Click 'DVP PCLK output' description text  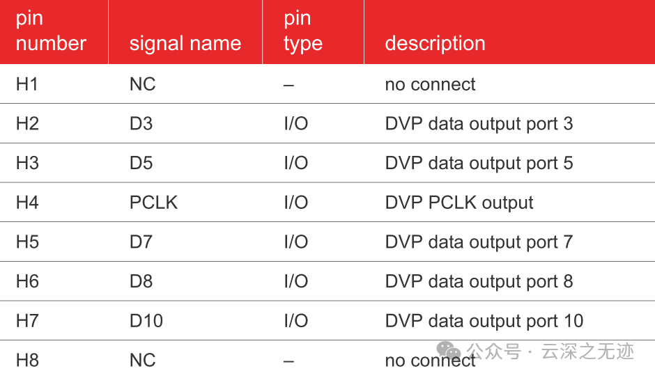459,203
